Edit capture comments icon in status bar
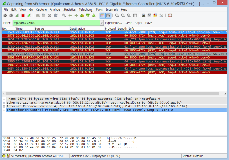 pos(8,156)
